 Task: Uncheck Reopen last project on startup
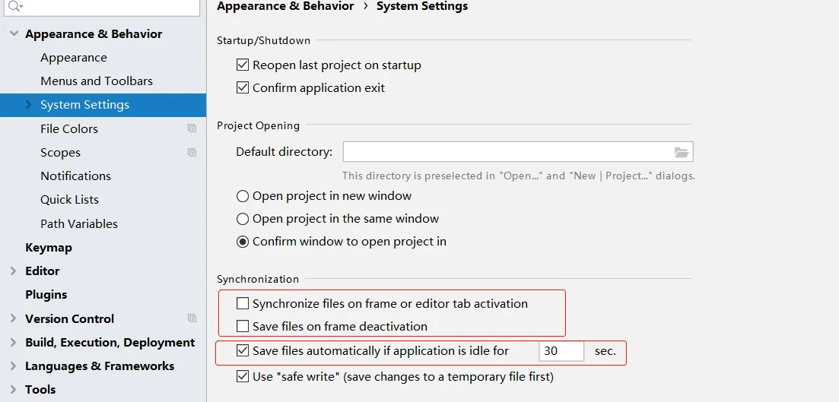tap(243, 65)
